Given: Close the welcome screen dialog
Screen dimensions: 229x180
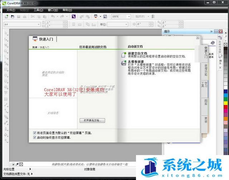Looking at the screenshot, I should (198, 38).
